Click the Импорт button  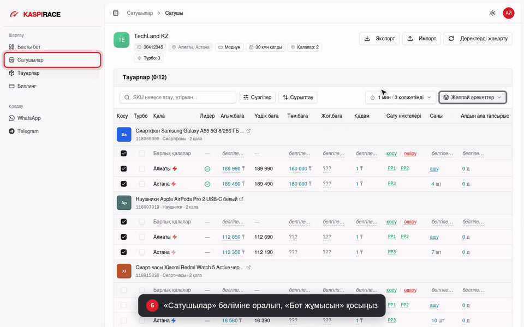(x=421, y=38)
